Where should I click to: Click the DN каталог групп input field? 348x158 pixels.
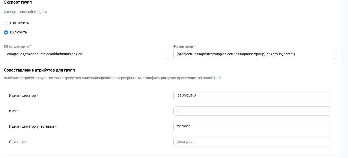pos(85,54)
